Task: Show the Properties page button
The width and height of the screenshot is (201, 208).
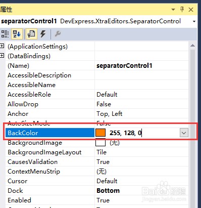Action: pos(31,34)
